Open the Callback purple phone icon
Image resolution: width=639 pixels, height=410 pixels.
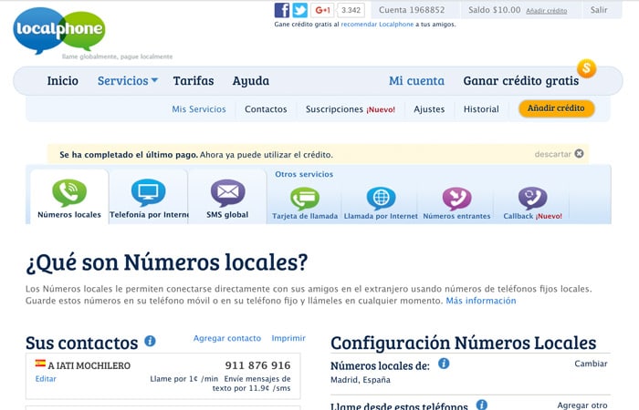click(x=532, y=199)
